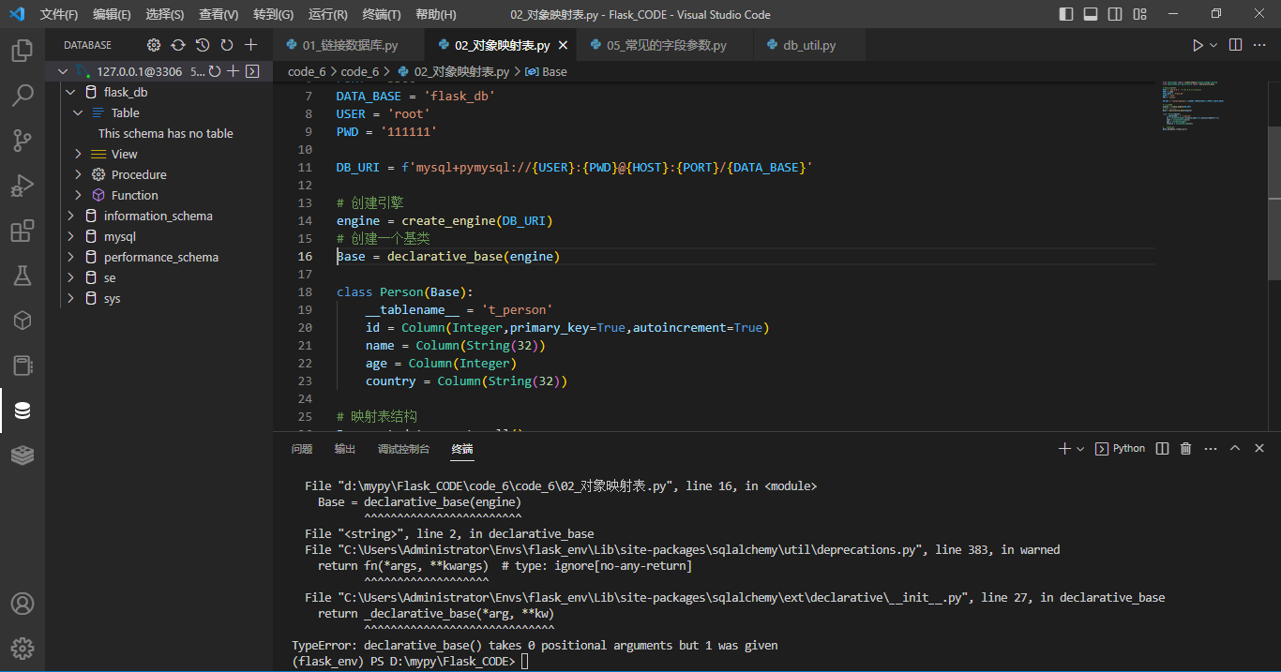Select the Database view in activity bar
This screenshot has width=1281, height=672.
click(x=23, y=411)
